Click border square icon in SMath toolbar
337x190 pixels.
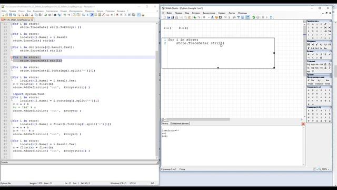220,17
